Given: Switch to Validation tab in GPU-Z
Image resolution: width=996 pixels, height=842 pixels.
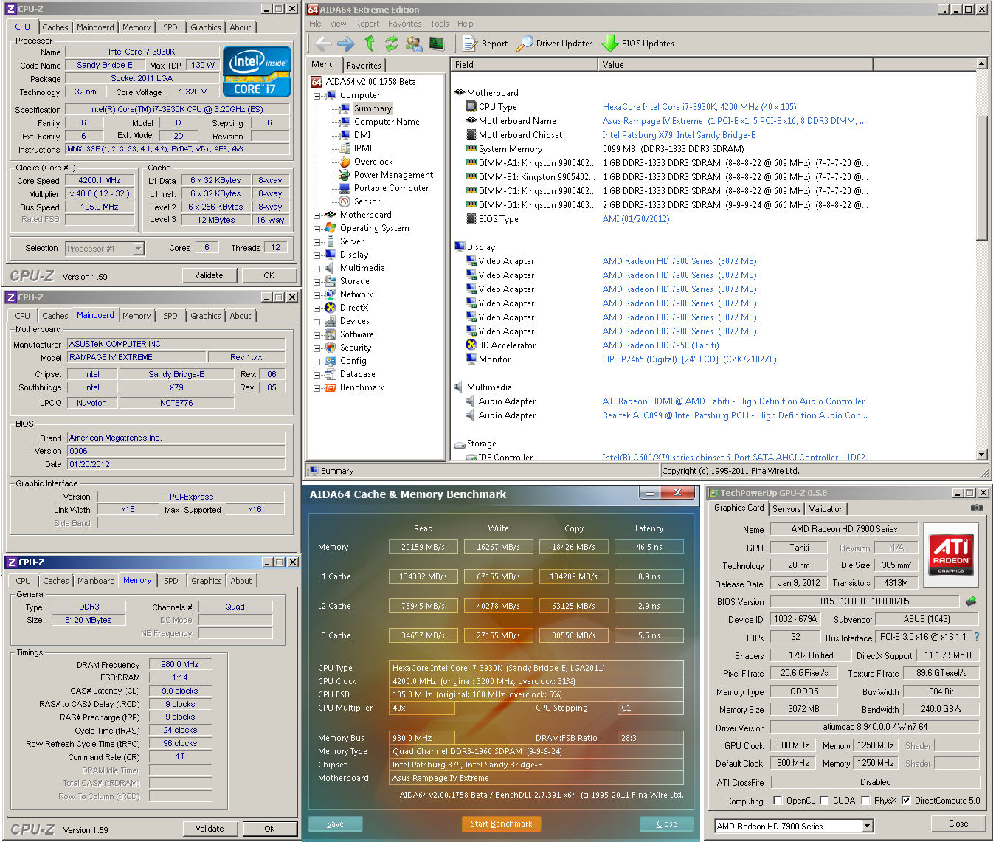Looking at the screenshot, I should pos(826,509).
